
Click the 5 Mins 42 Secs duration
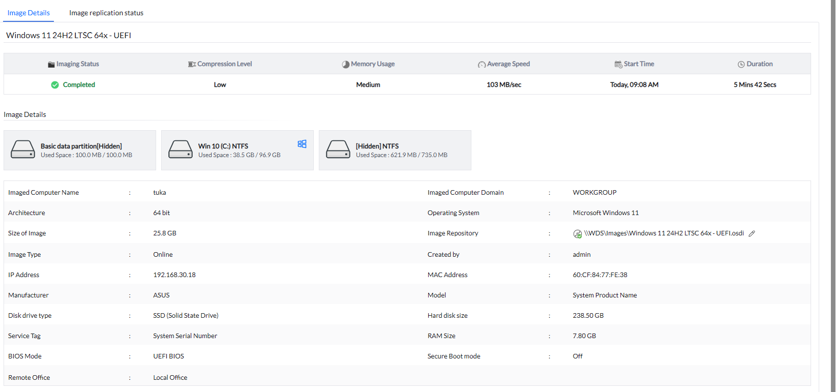[755, 85]
